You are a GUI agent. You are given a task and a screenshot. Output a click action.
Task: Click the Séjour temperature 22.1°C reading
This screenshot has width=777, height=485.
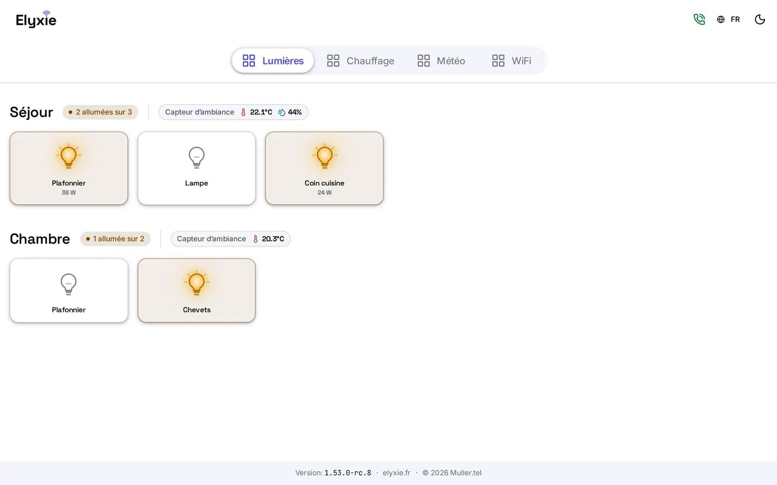(x=261, y=112)
